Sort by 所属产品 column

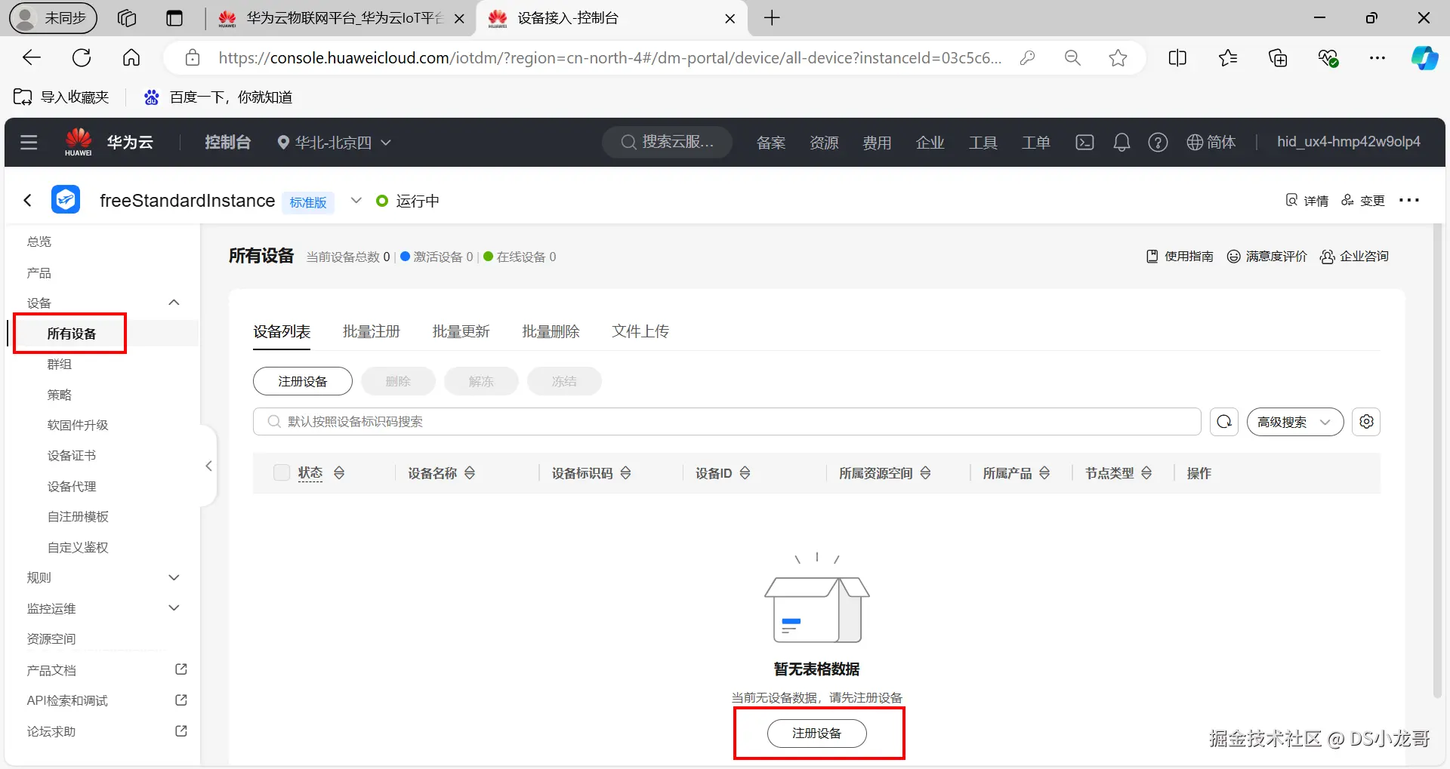[1044, 473]
